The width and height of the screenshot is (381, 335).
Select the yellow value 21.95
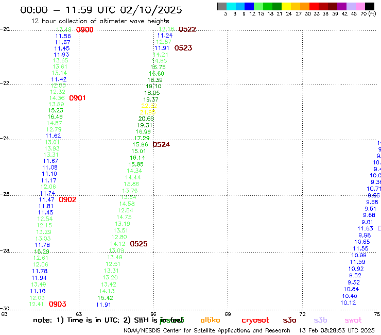click(147, 112)
